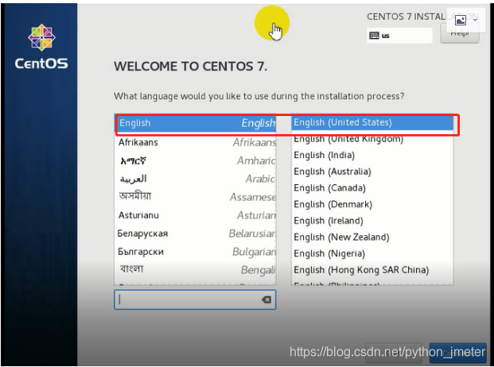
Task: Open the dropdown arrow next to image icon
Action: pyautogui.click(x=475, y=21)
